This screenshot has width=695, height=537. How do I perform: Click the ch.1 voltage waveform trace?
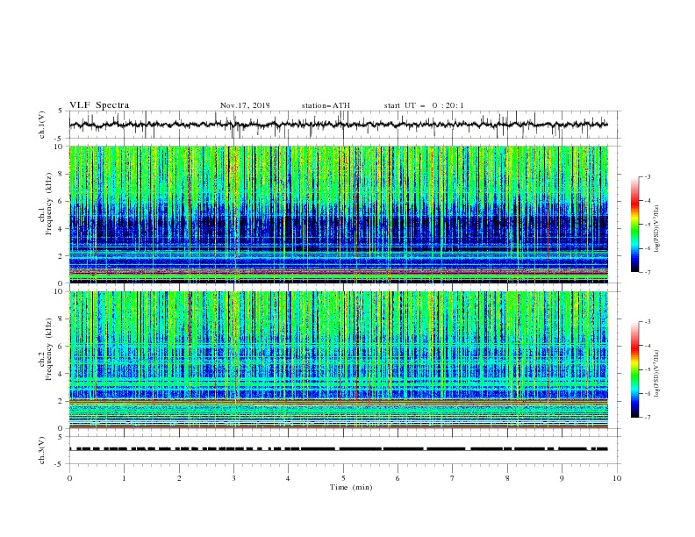(339, 125)
